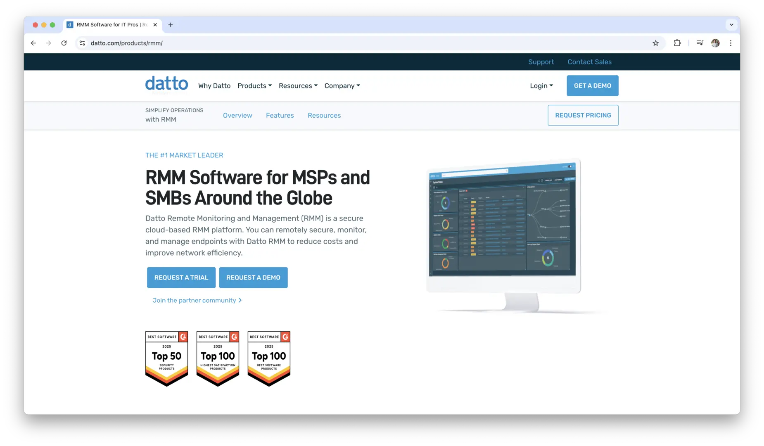Open the Chrome profile avatar
This screenshot has height=446, width=764.
point(715,43)
